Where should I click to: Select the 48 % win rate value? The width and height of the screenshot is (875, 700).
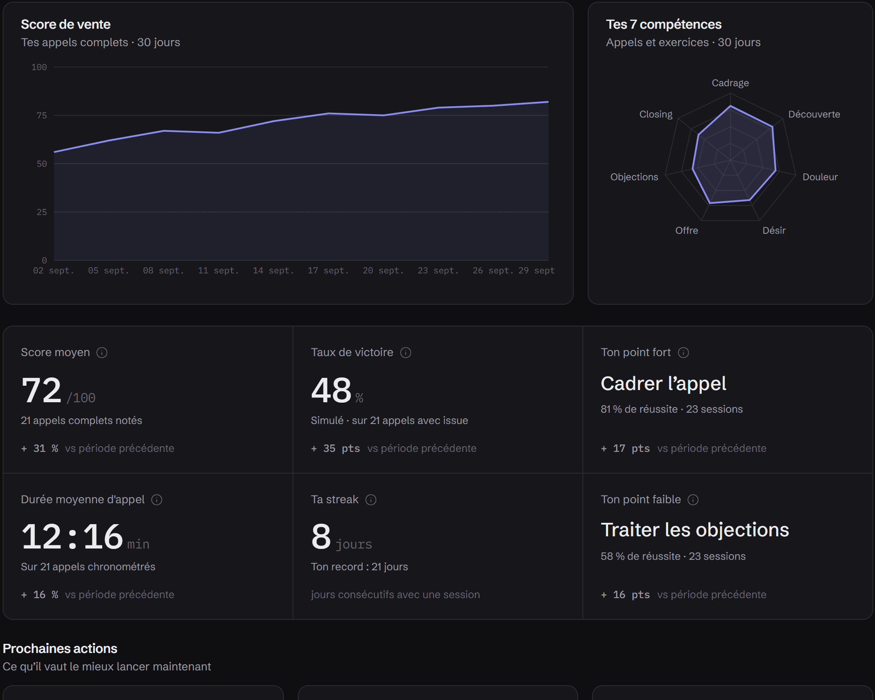[x=337, y=390]
